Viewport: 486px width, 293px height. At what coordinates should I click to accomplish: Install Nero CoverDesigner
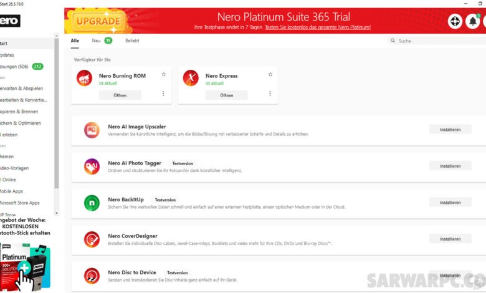[450, 239]
